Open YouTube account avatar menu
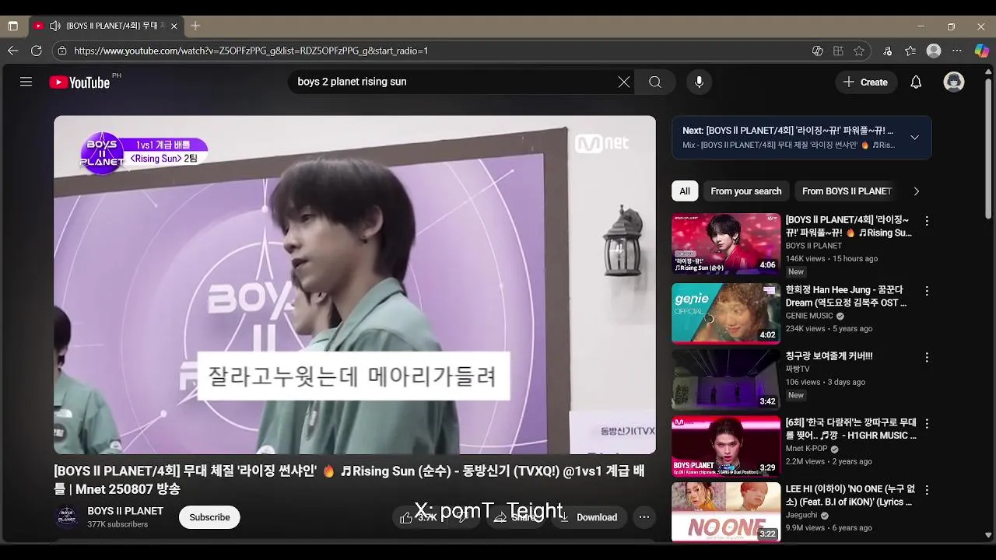This screenshot has width=996, height=560. pyautogui.click(x=954, y=82)
